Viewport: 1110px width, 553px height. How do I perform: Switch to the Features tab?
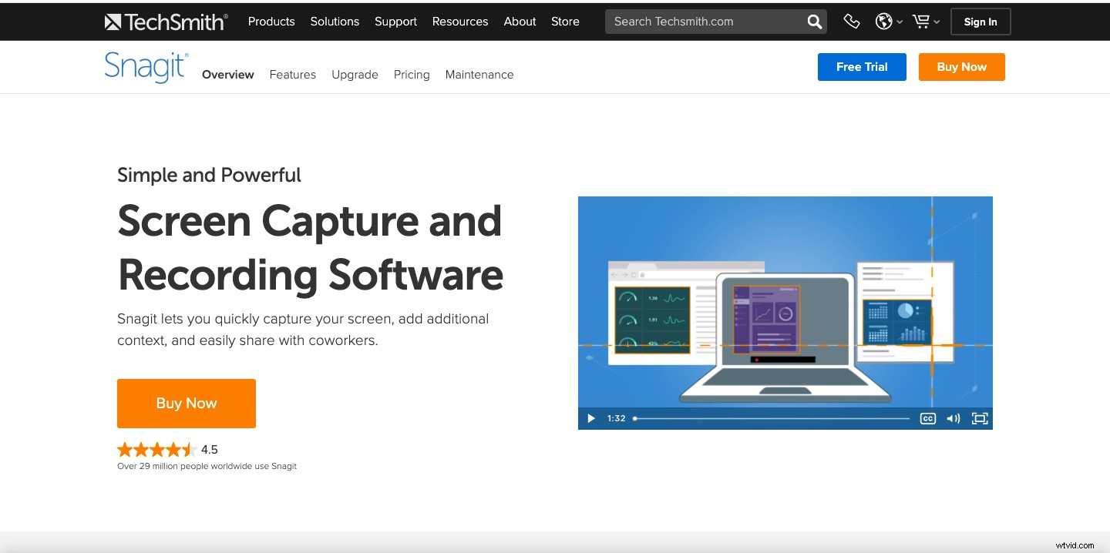coord(292,74)
